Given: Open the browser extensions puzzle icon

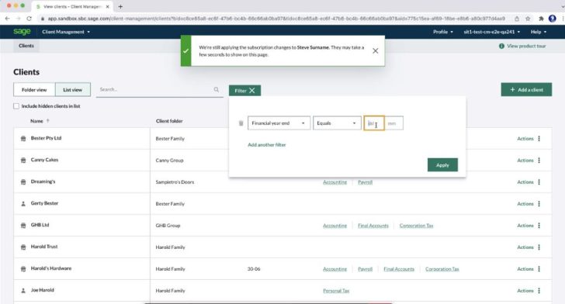Looking at the screenshot, I should point(541,19).
